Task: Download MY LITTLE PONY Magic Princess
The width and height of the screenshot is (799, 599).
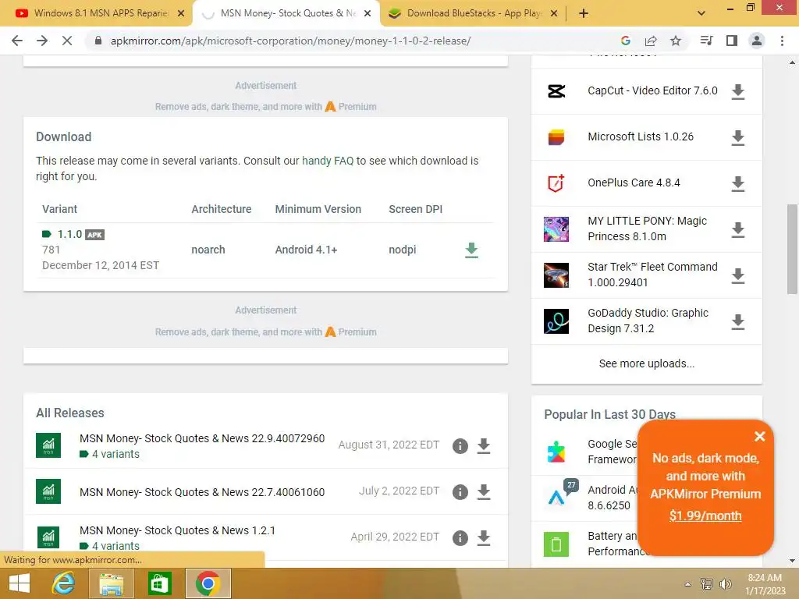Action: [738, 230]
